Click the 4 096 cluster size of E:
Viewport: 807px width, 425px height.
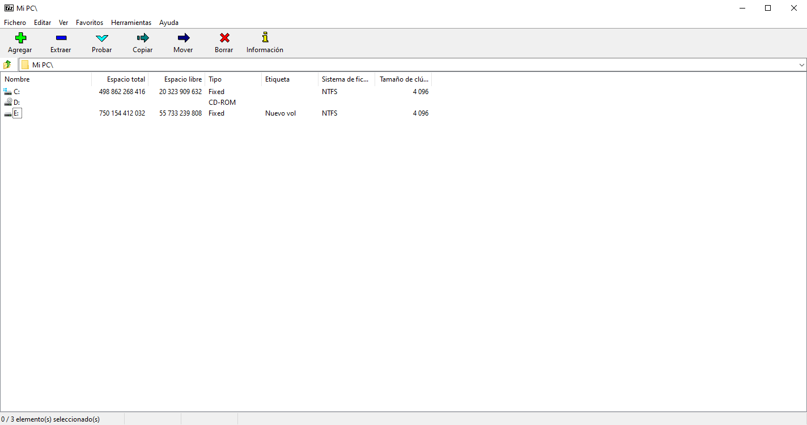coord(421,113)
